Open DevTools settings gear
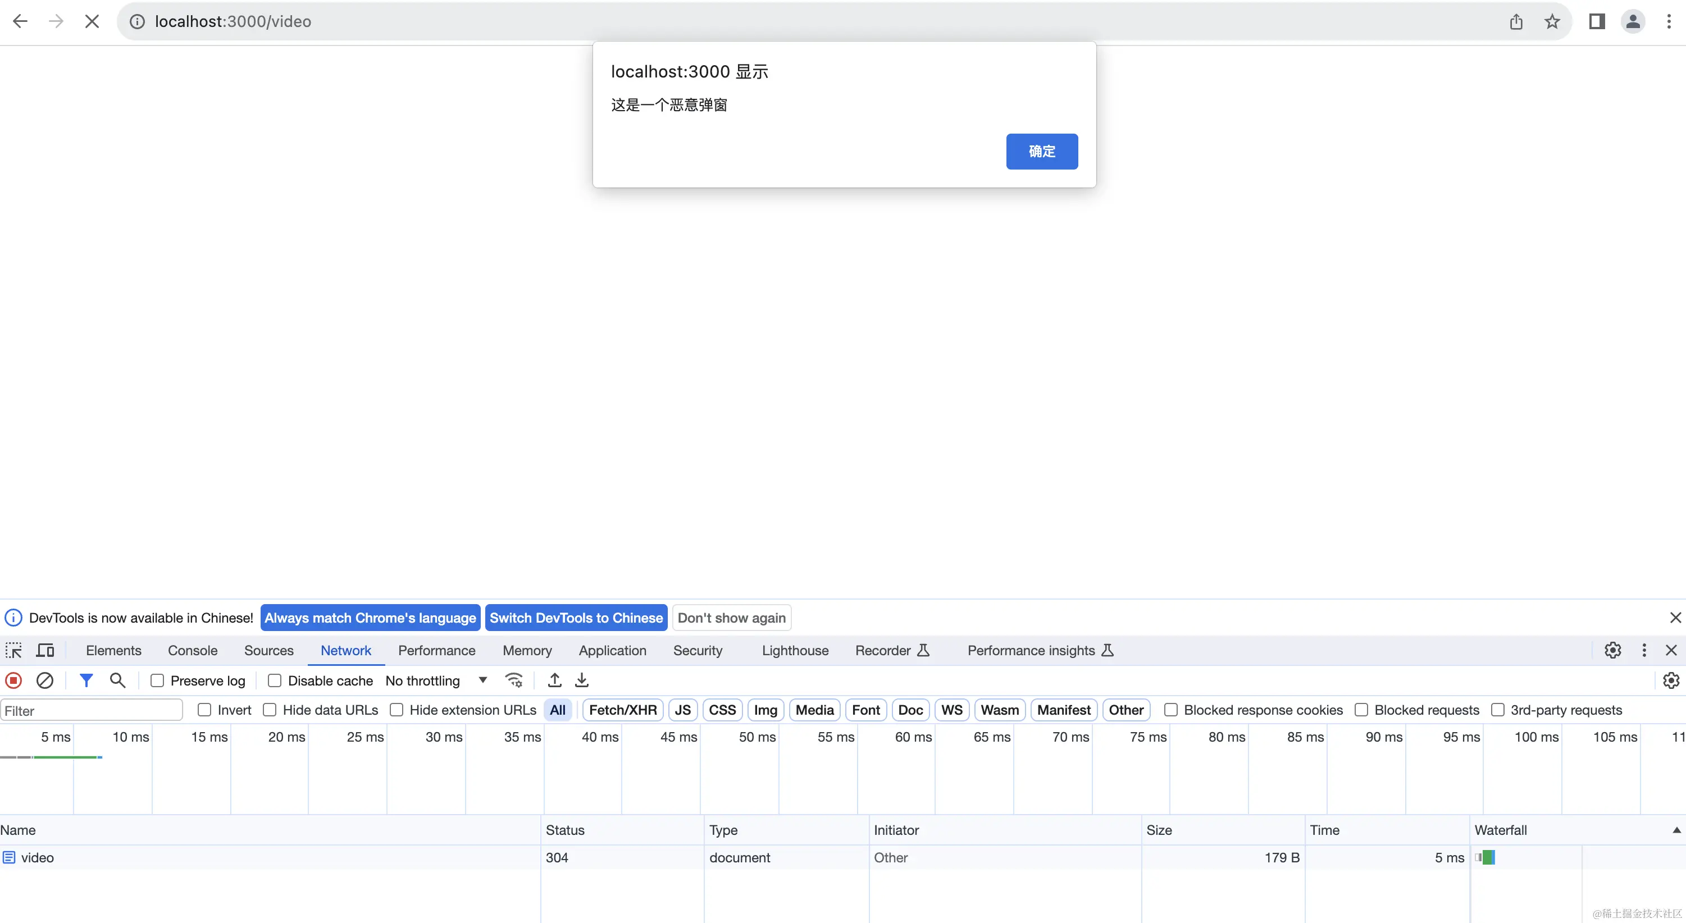This screenshot has height=923, width=1686. pos(1612,650)
